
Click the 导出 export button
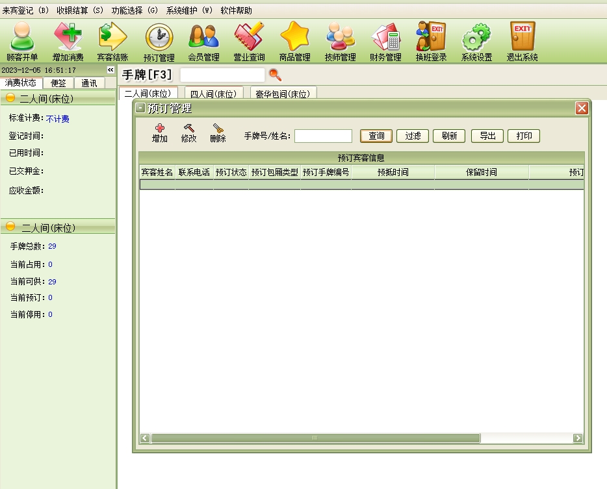487,136
